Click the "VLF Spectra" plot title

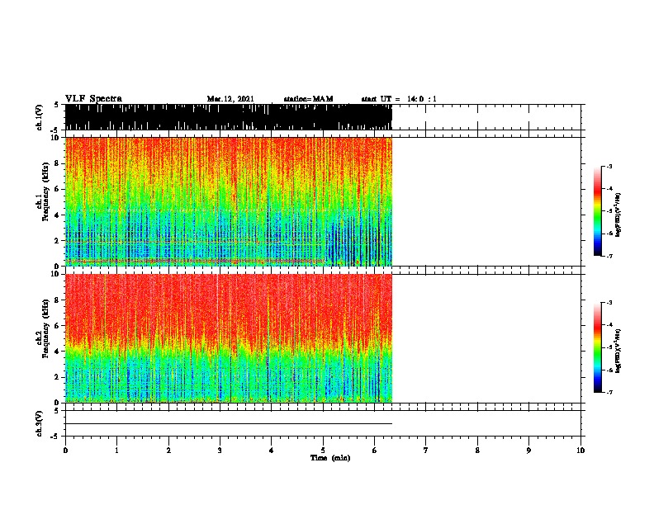click(x=93, y=99)
